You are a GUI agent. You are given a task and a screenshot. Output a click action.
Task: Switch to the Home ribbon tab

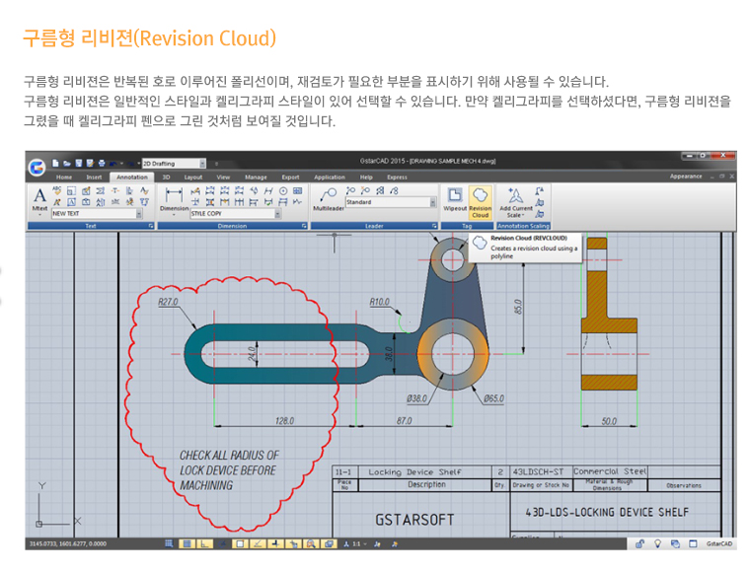[x=63, y=178]
